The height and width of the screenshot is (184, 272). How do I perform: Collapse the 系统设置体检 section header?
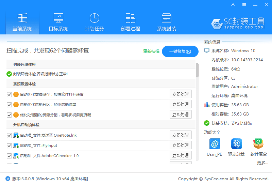point(24,84)
